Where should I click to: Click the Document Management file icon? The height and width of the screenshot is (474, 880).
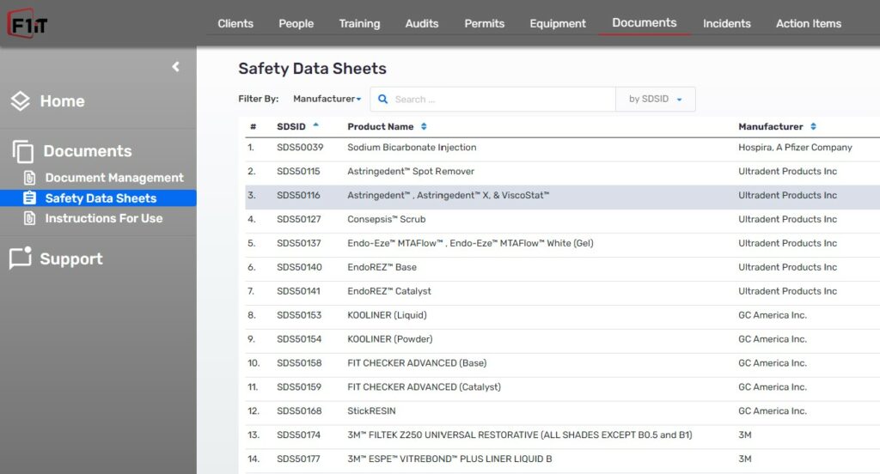click(30, 178)
